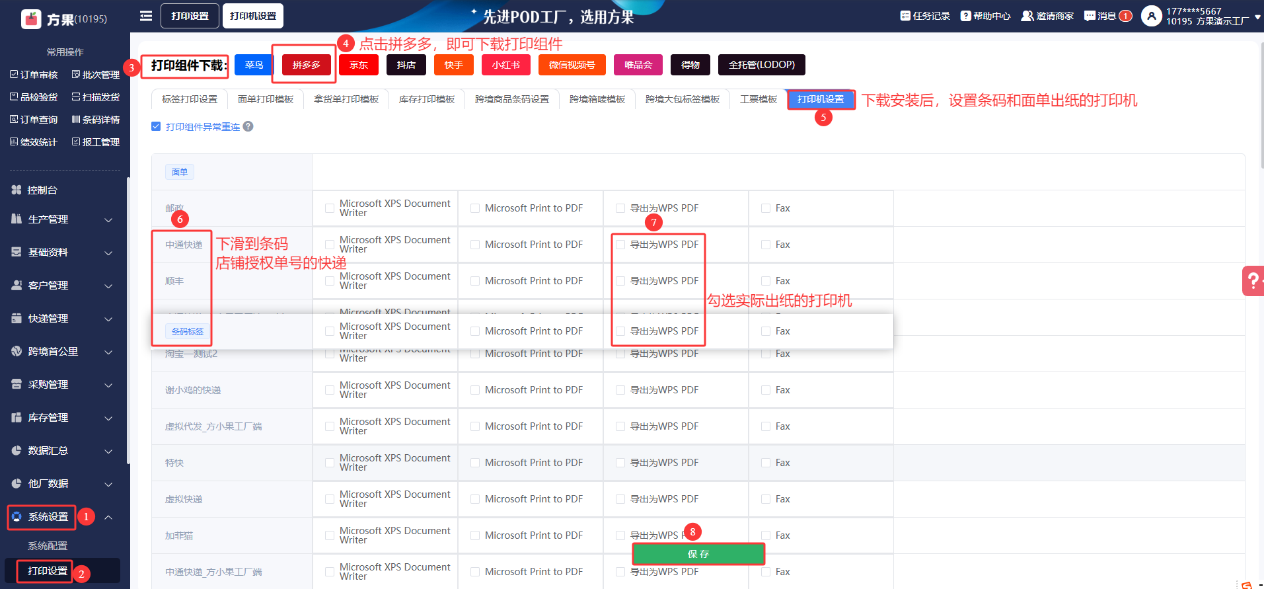Image resolution: width=1264 pixels, height=589 pixels.
Task: Expand 数据汇总 with its chevron
Action: click(x=108, y=451)
